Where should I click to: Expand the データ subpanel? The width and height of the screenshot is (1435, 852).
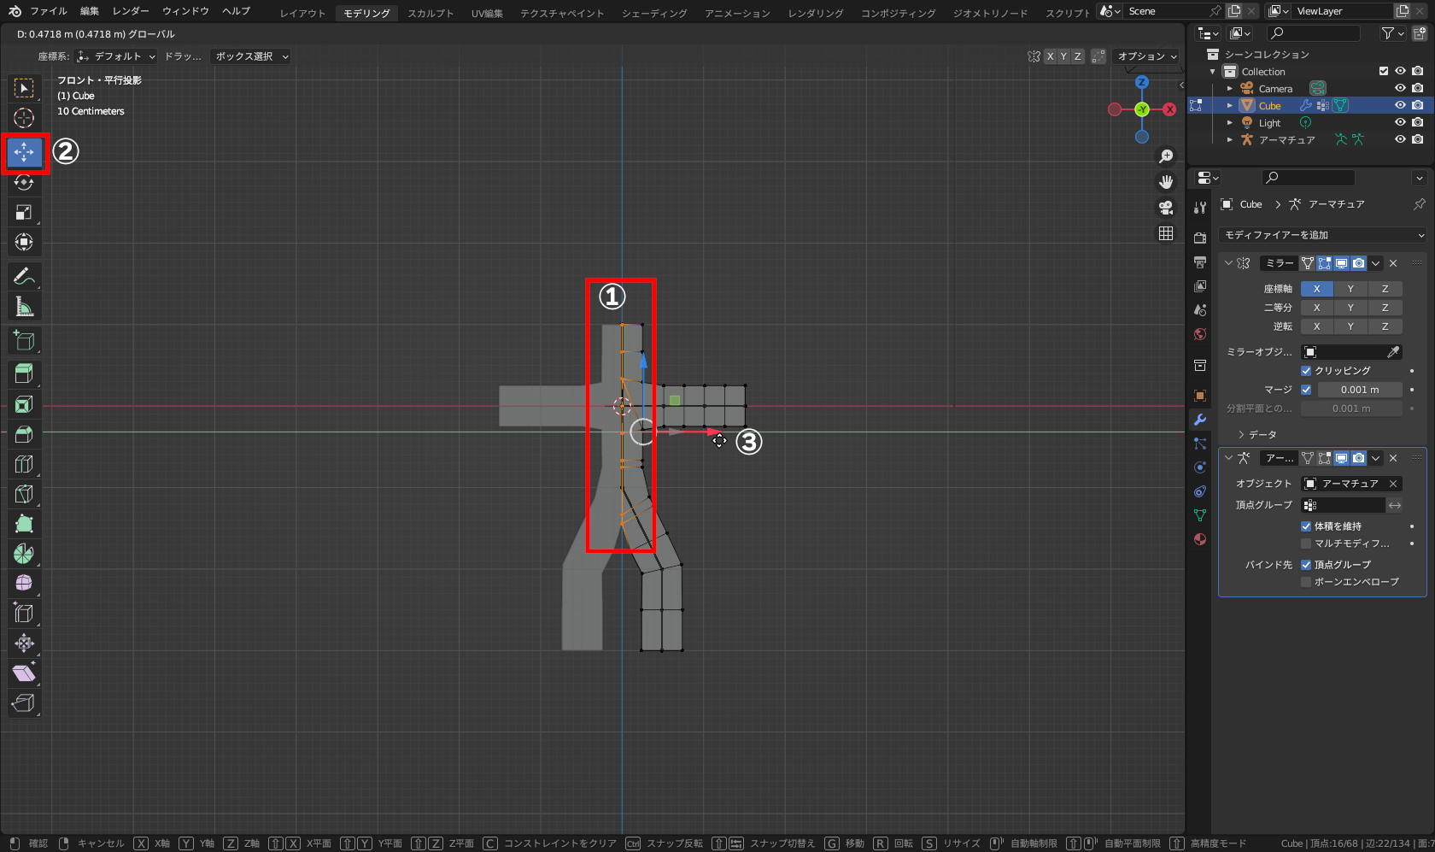(1241, 435)
